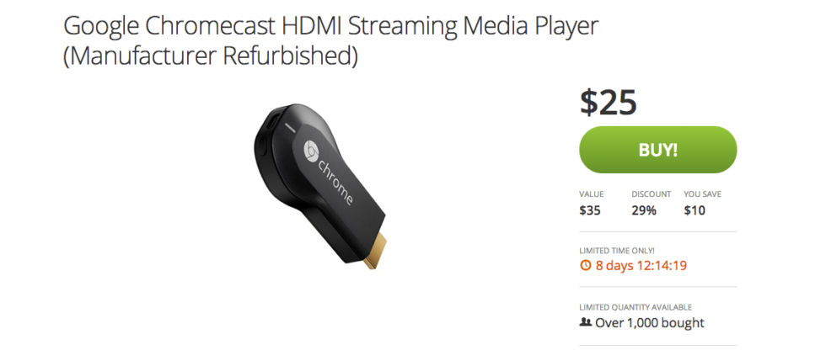The height and width of the screenshot is (361, 826).
Task: Click the "LIMITED QUANTITY AVAILABLE" label
Action: point(636,307)
